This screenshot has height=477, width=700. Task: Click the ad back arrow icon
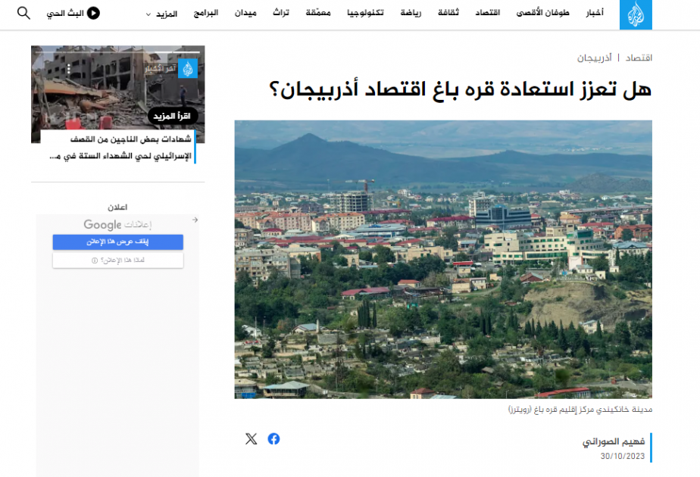tap(195, 220)
